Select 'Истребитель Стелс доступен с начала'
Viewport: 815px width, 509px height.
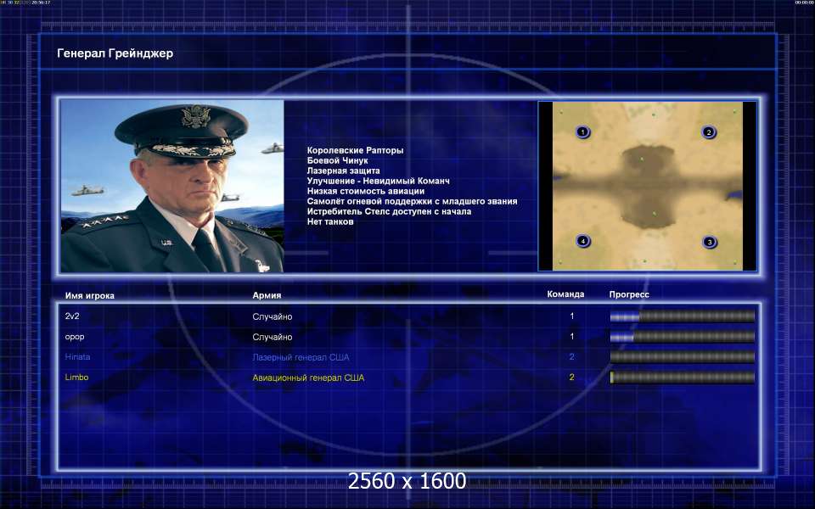click(x=389, y=211)
